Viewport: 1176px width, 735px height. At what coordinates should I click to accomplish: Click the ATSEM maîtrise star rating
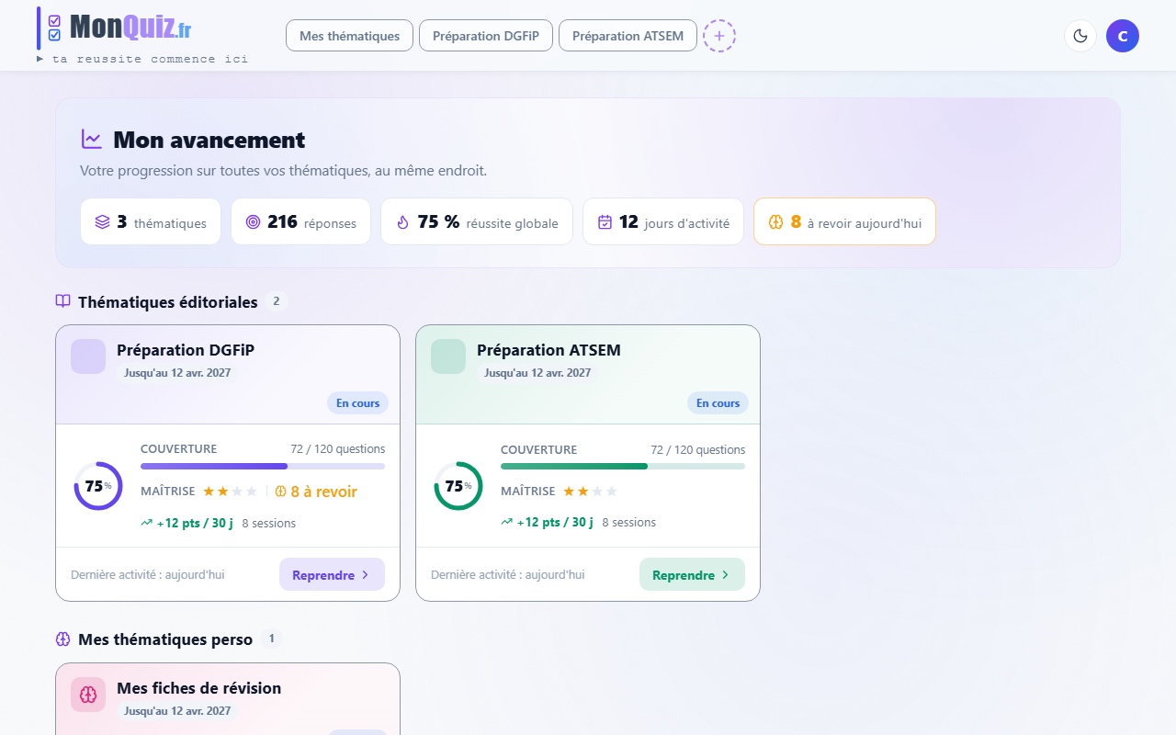click(x=590, y=492)
